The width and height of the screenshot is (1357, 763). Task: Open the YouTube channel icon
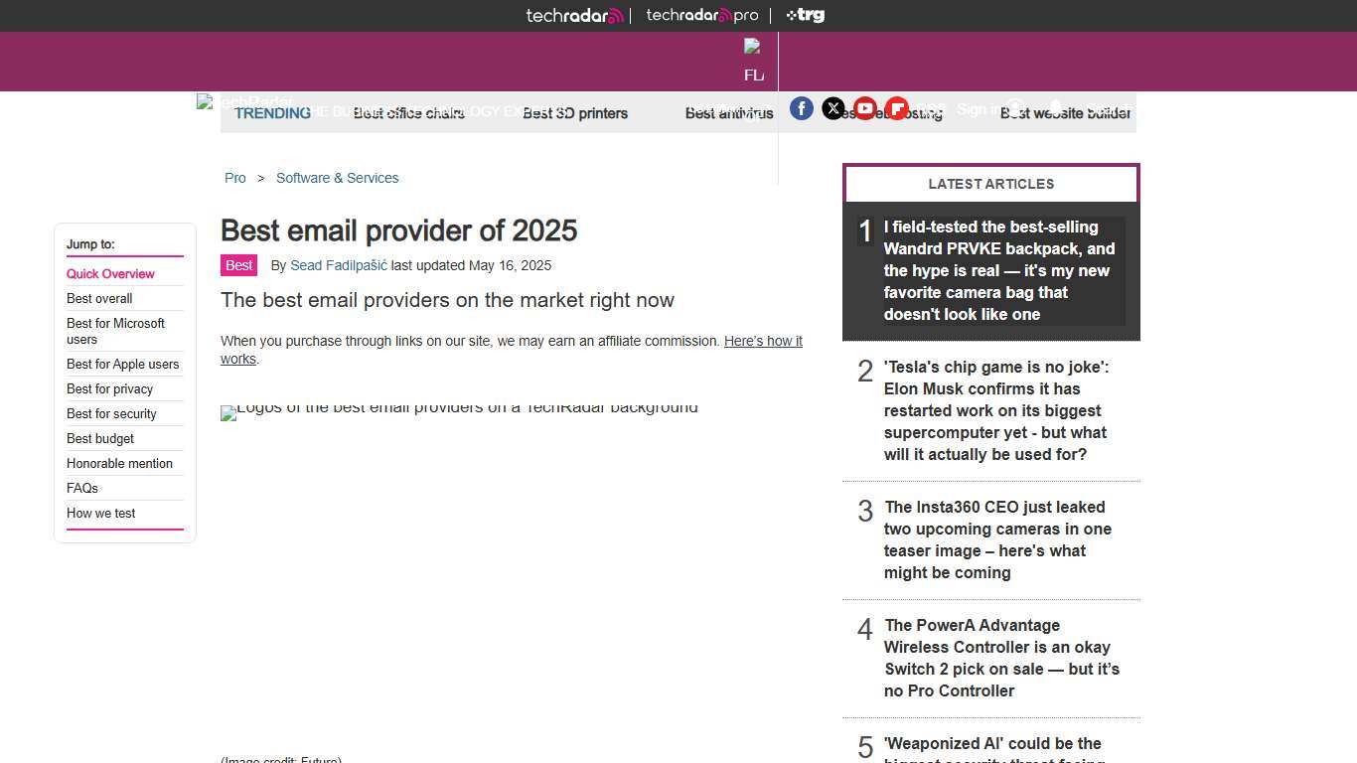[865, 108]
